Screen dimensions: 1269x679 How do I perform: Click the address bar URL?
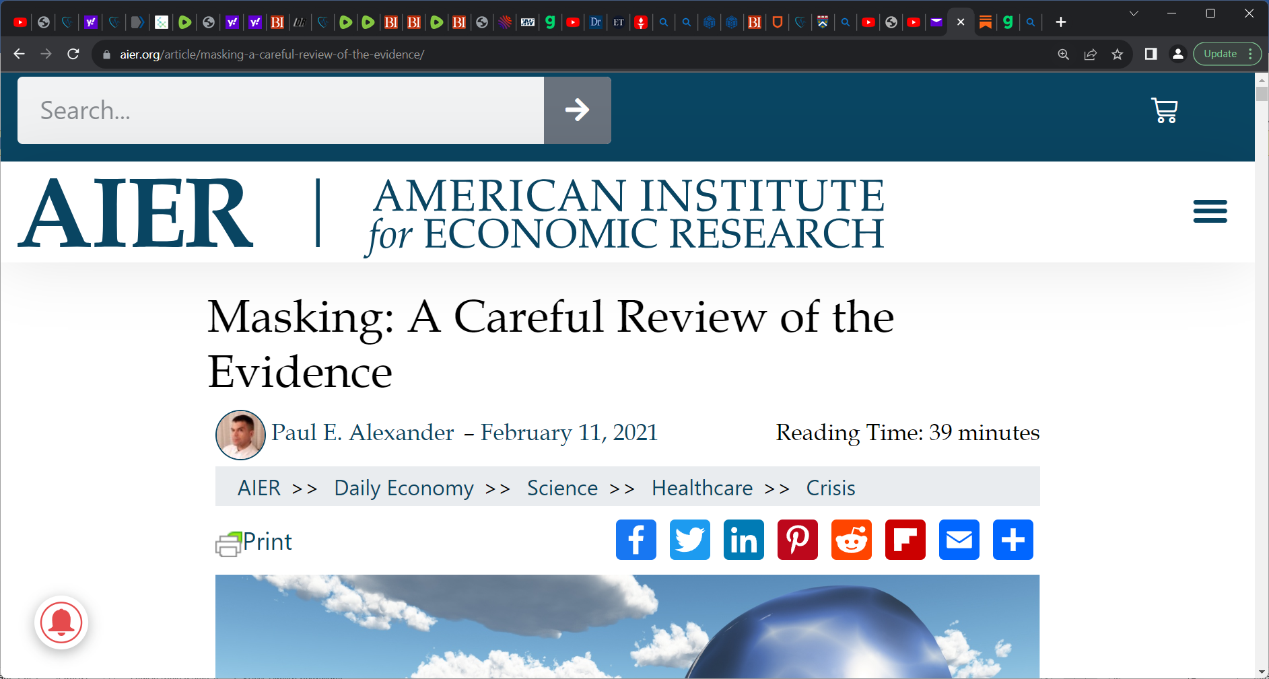(272, 55)
